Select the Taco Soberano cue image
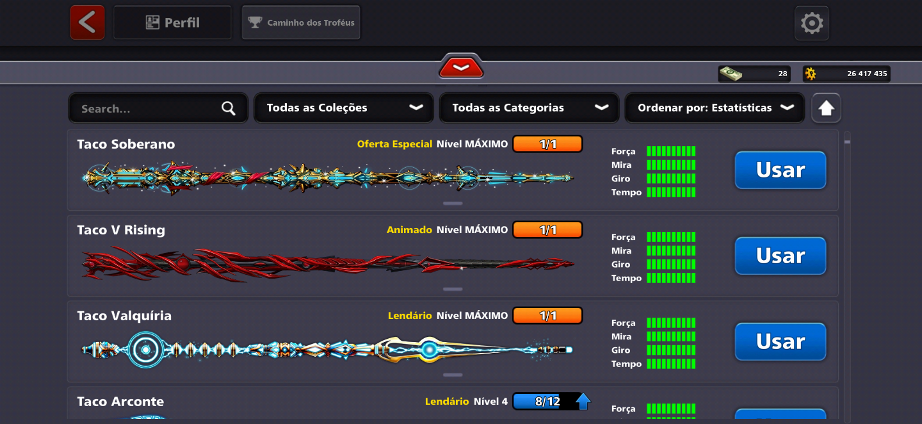The width and height of the screenshot is (922, 424). (328, 178)
